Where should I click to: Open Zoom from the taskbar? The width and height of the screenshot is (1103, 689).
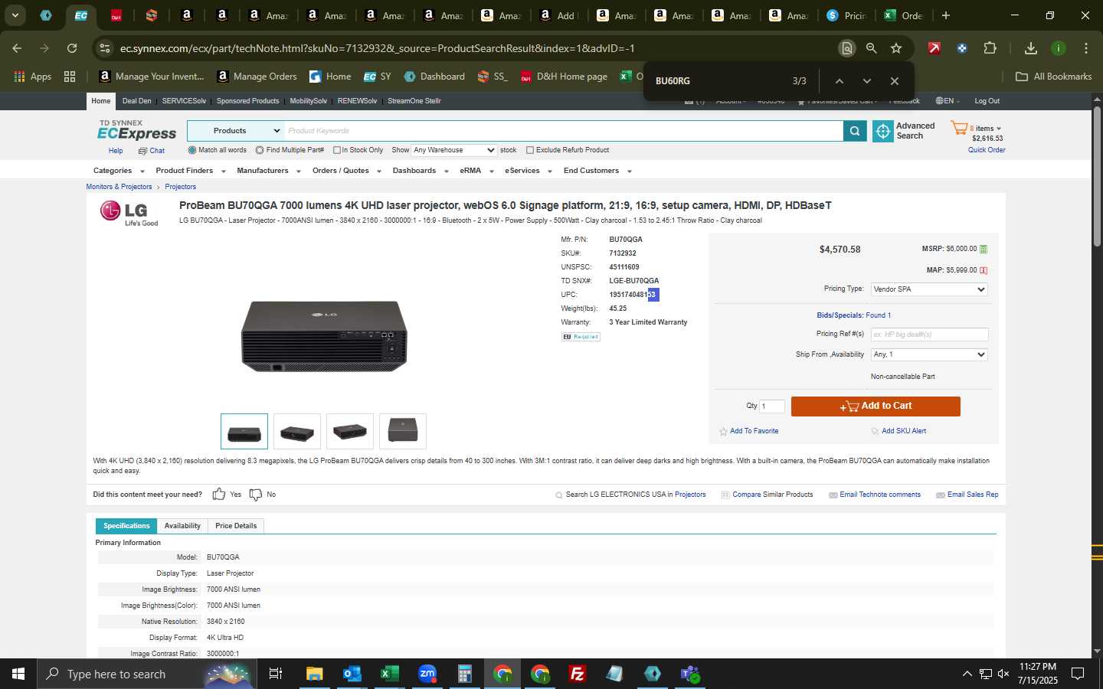coord(427,674)
